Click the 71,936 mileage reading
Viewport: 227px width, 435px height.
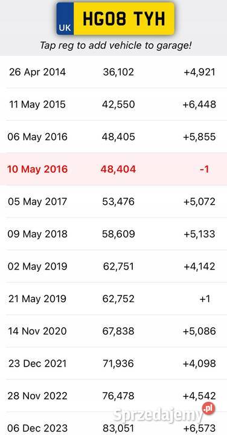click(x=118, y=364)
